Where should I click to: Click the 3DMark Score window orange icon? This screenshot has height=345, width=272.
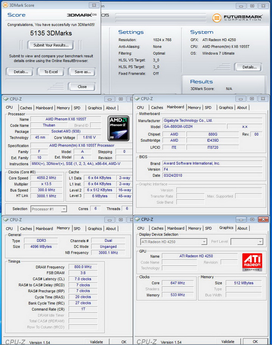click(x=5, y=5)
